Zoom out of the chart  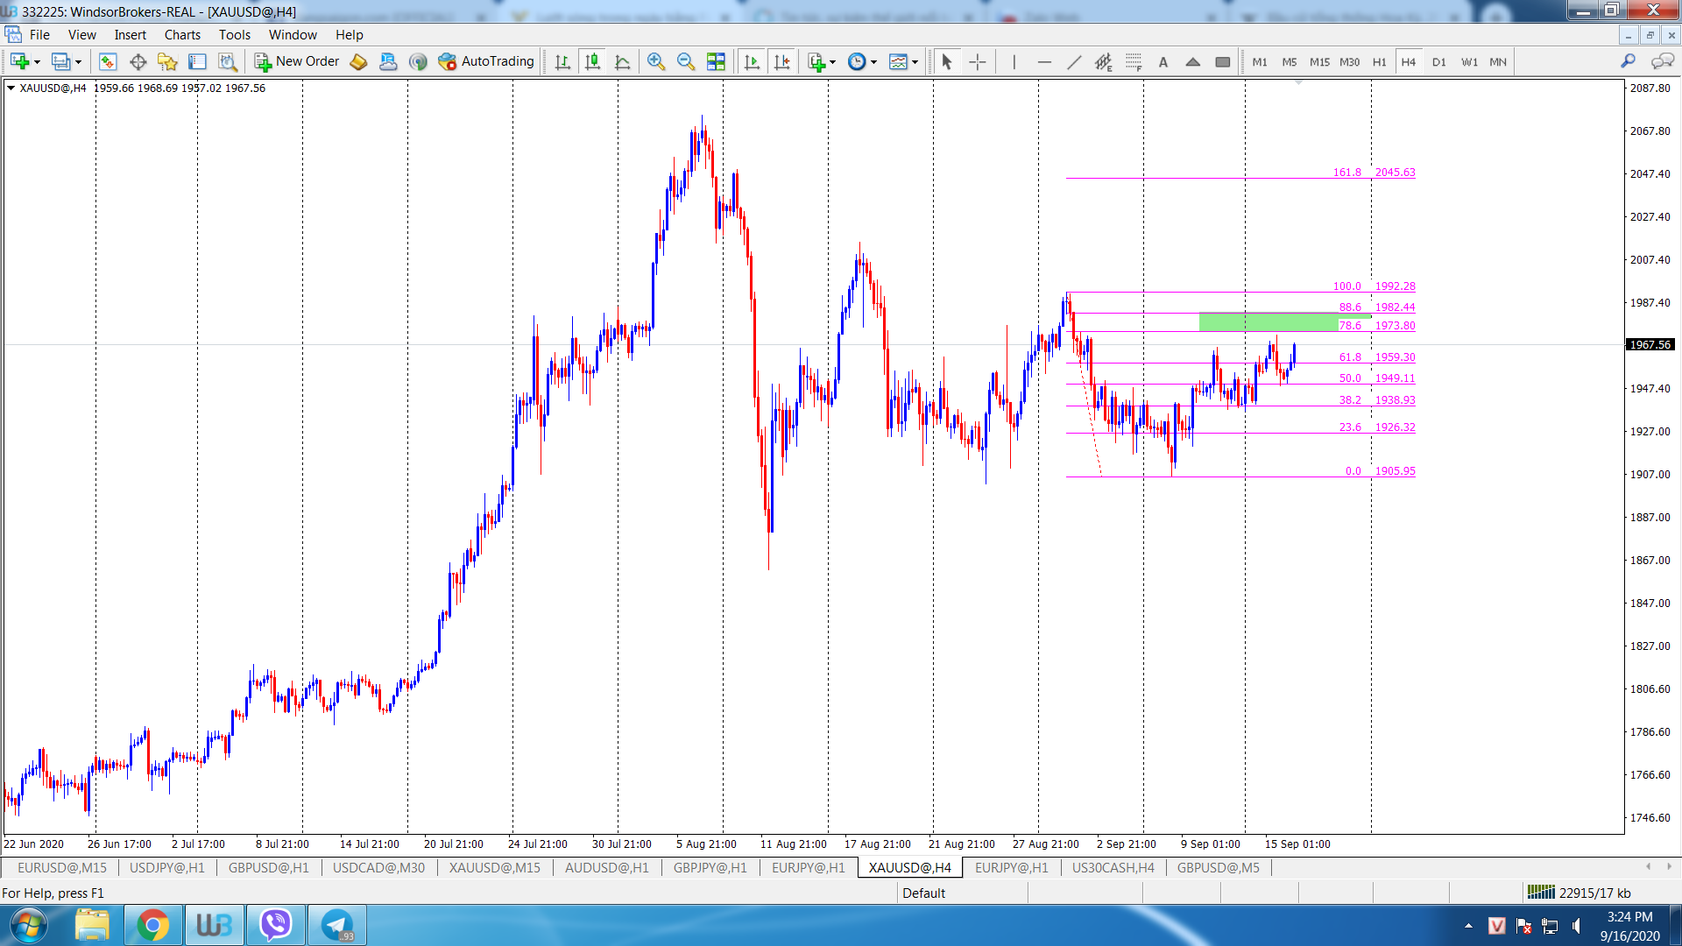686,61
